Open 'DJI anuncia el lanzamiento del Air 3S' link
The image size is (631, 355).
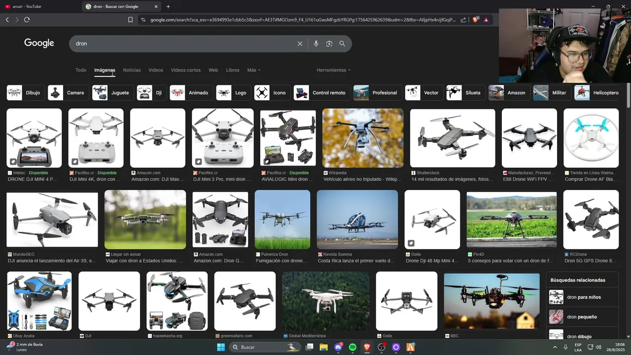pyautogui.click(x=52, y=261)
